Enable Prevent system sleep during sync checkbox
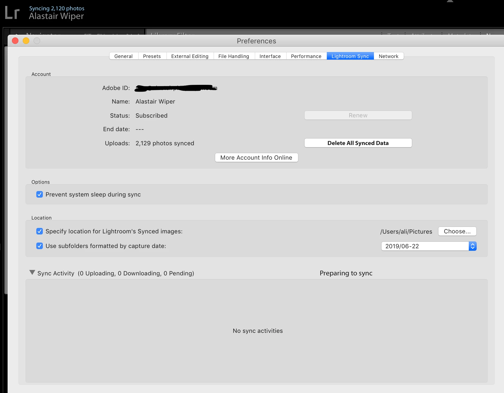Screen dimensions: 504x393 coord(40,194)
